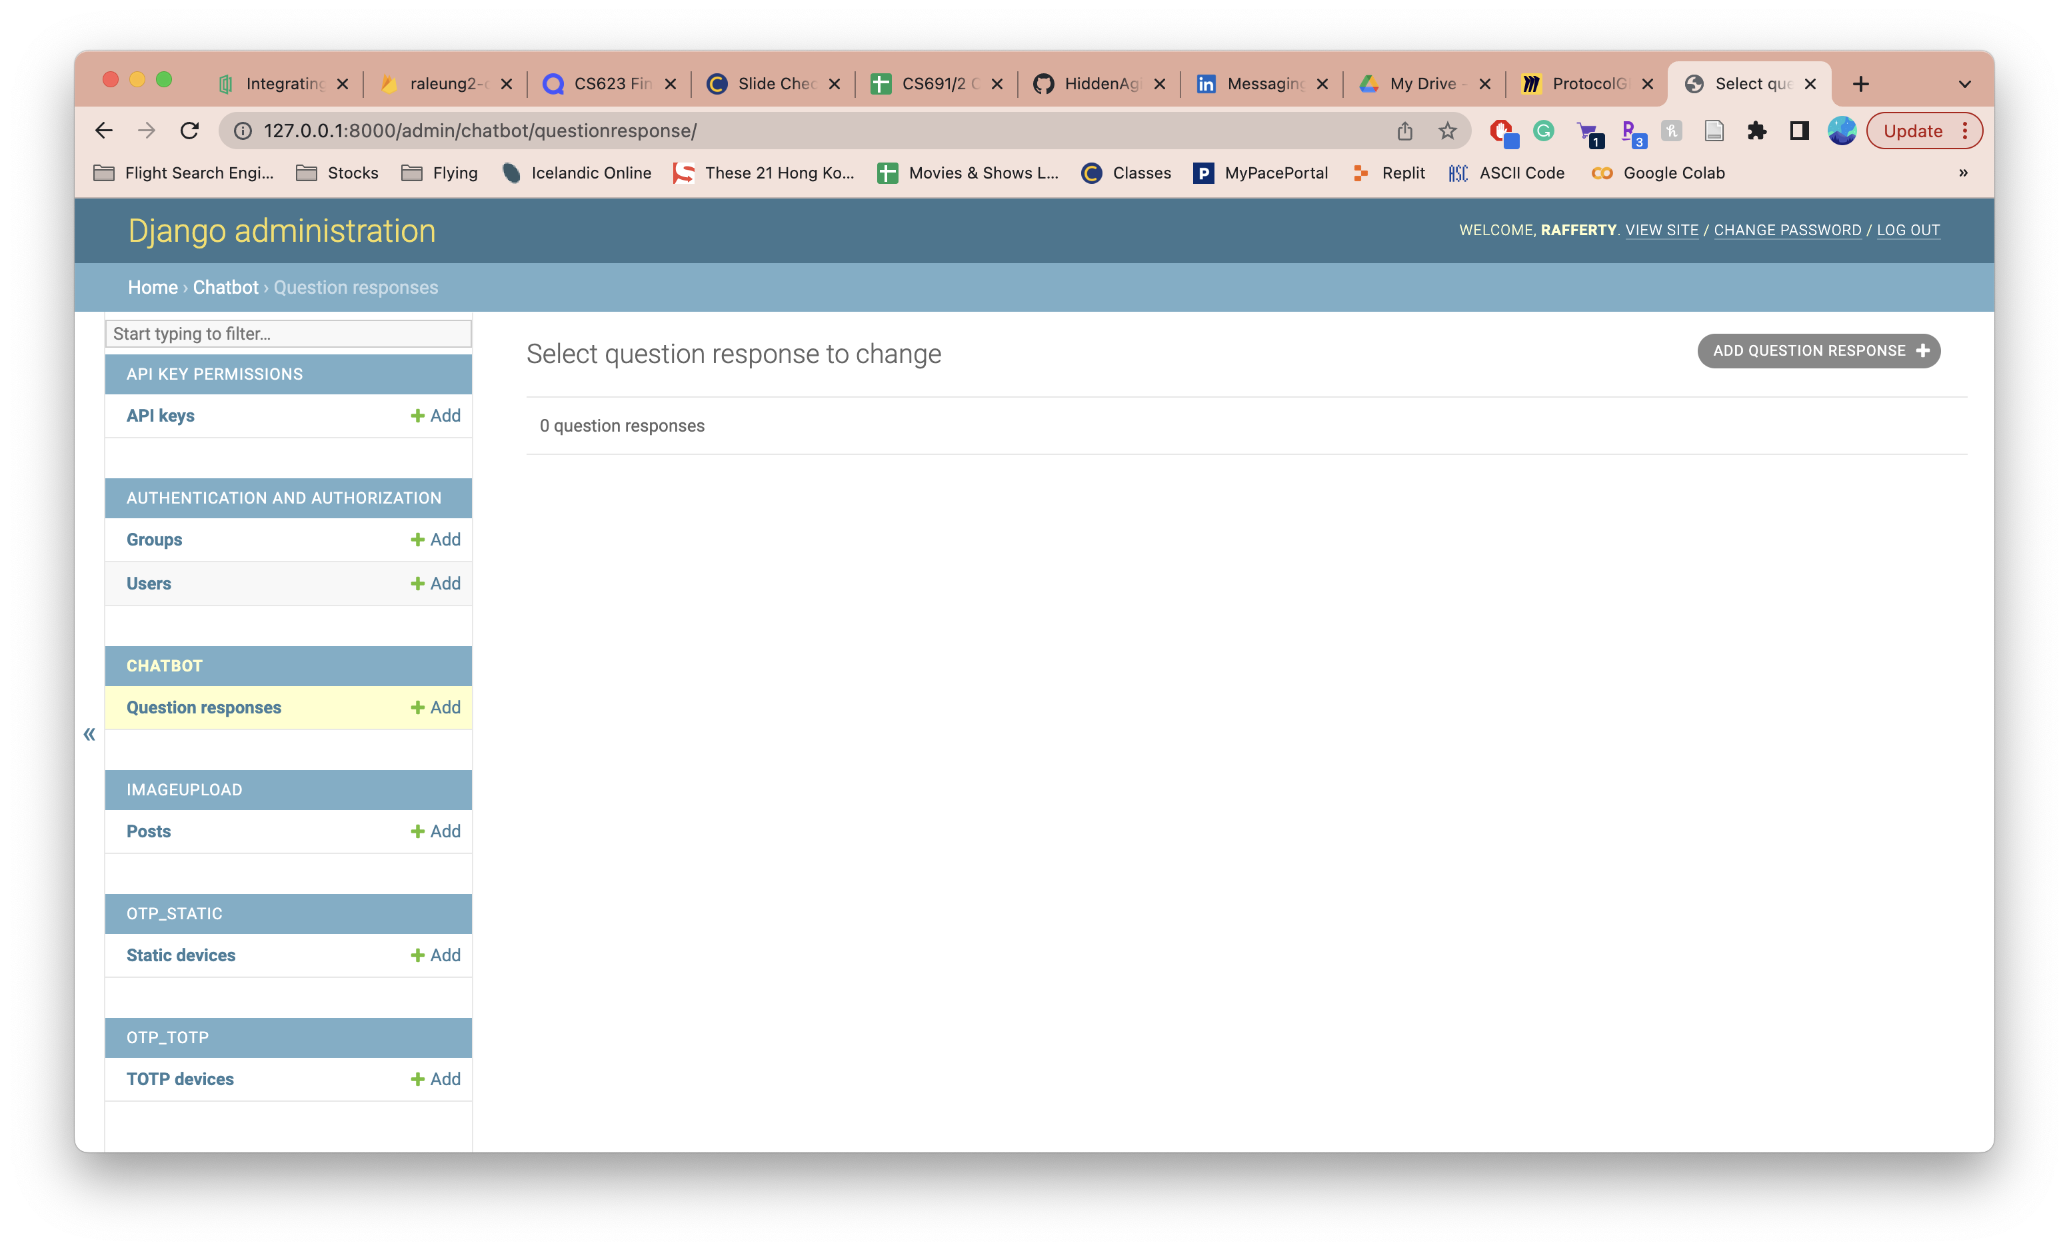2069x1251 pixels.
Task: Open new browser tab with plus
Action: 1861,84
